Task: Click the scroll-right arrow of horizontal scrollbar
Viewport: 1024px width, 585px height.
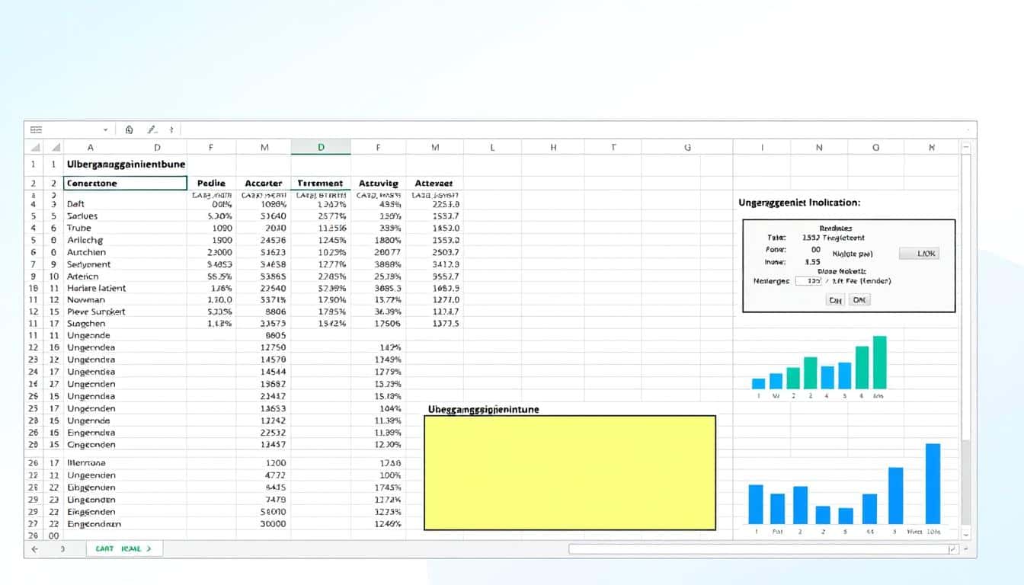Action: (952, 548)
